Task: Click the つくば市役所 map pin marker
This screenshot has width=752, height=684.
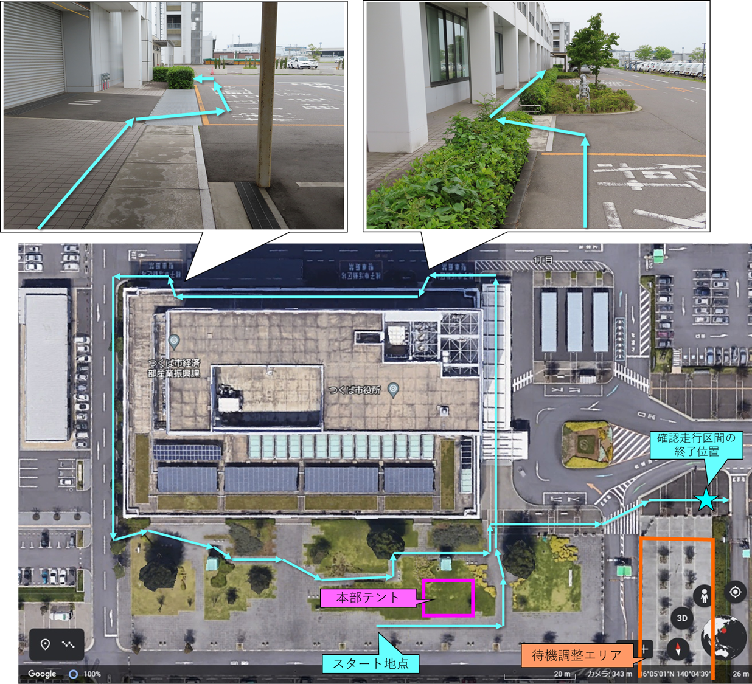Action: click(x=394, y=389)
